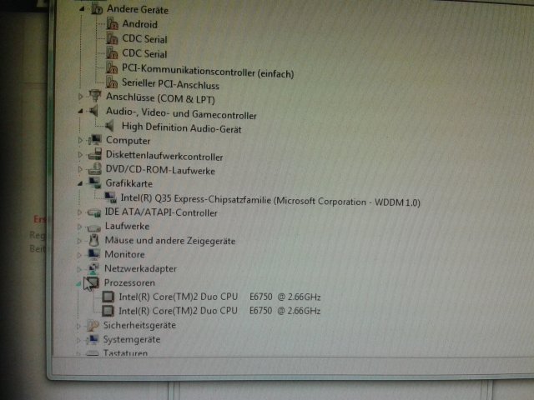
Task: Expand the Sicherheitsgeräte node arrow
Action: click(x=78, y=326)
